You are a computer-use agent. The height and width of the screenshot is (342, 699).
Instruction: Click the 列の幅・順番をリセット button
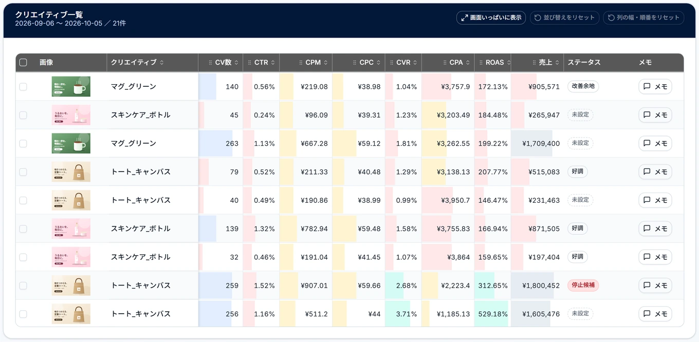pyautogui.click(x=643, y=17)
